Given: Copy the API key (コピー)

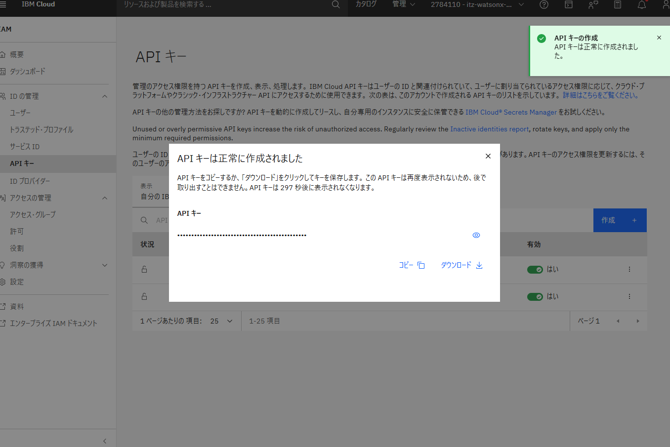Looking at the screenshot, I should (x=412, y=265).
